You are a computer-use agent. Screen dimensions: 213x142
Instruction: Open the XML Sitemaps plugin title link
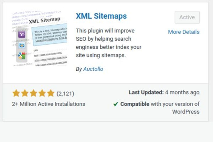(101, 16)
